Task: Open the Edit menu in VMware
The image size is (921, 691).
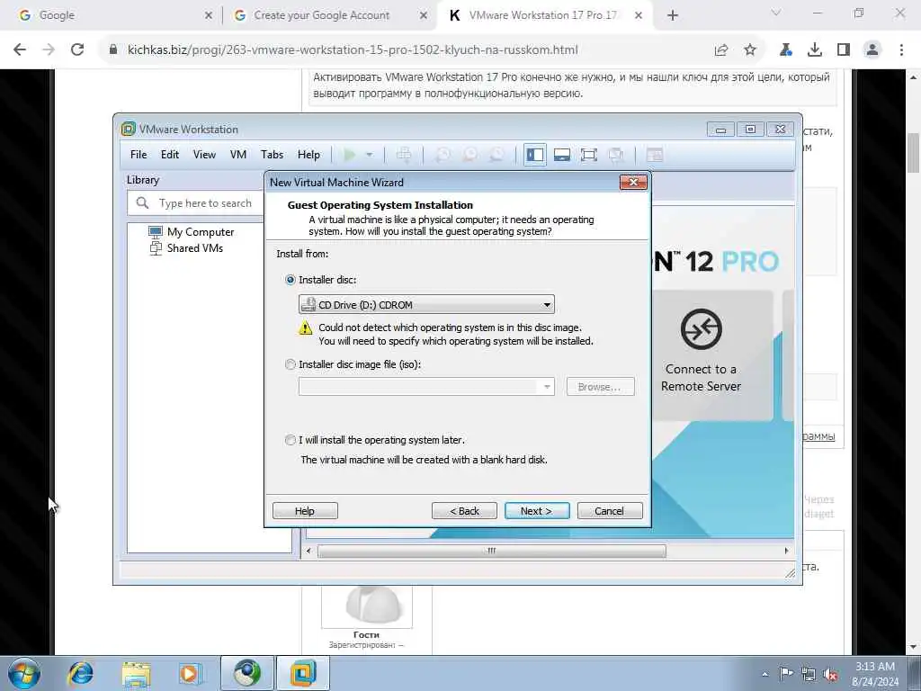Action: (170, 155)
